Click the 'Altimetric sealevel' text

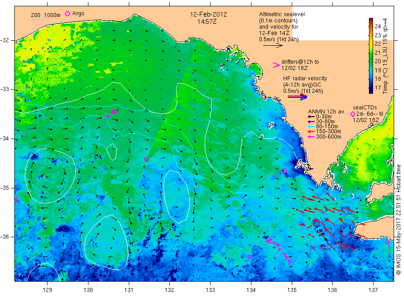point(282,14)
